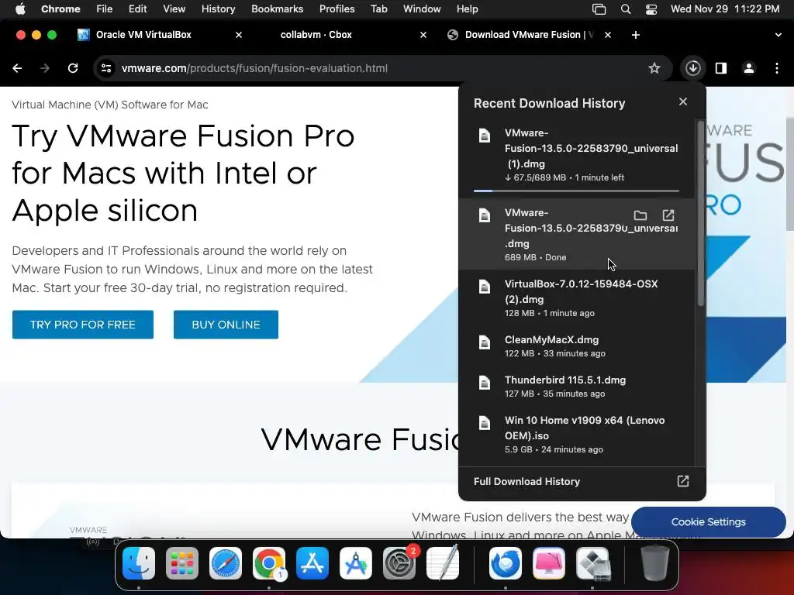Screen dimensions: 794x595
Task: Click the VMware Fusion download progress bar
Action: pos(576,191)
